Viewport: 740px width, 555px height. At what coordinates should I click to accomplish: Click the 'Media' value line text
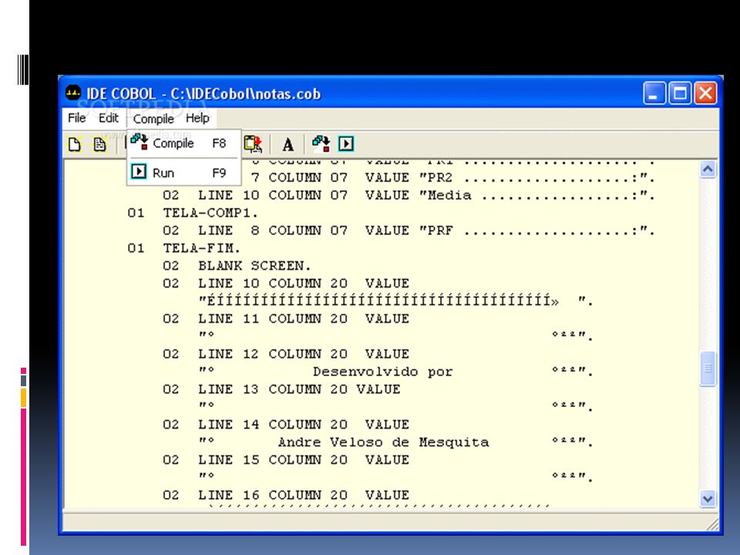tap(409, 195)
